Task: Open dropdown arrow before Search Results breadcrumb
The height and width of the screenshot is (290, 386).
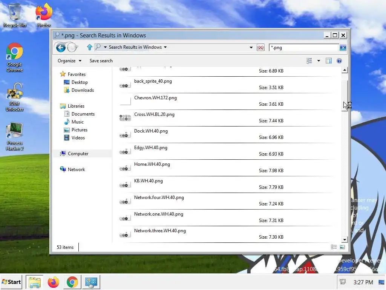Action: [105, 47]
